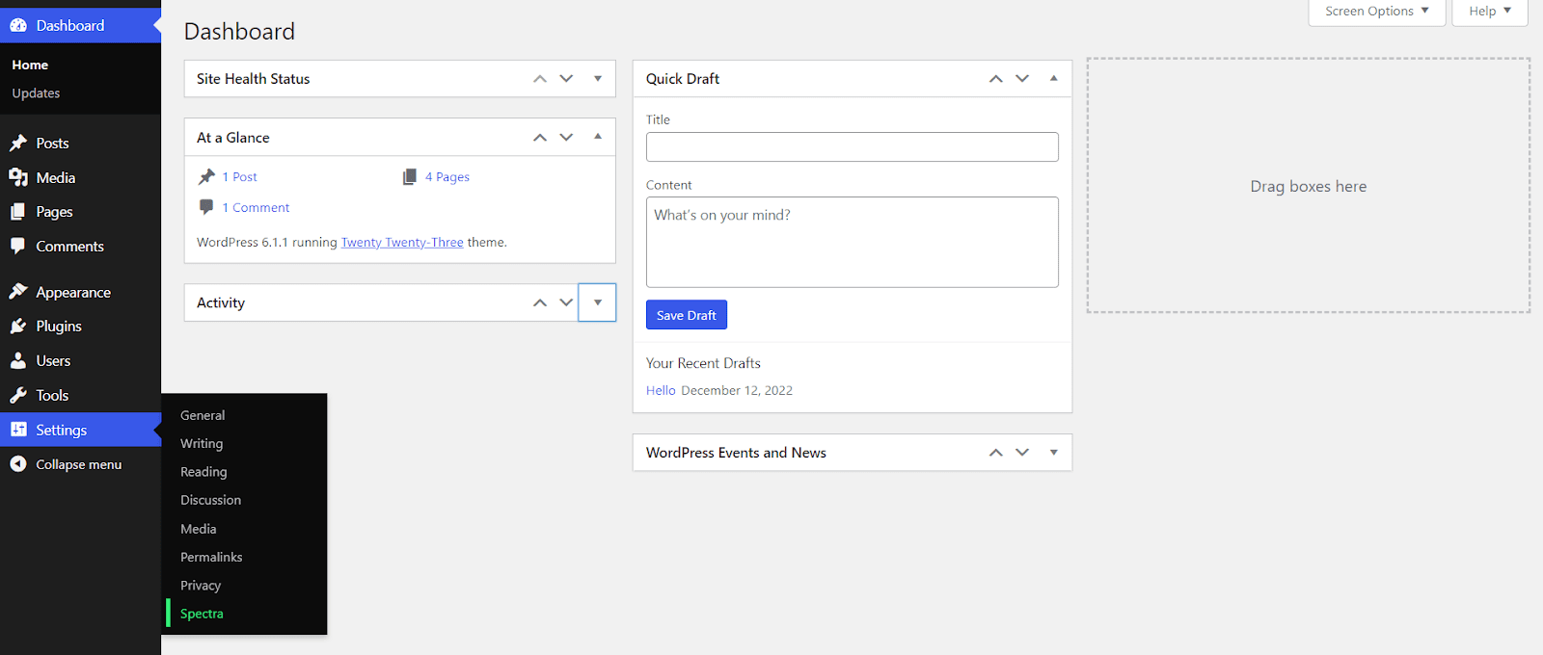
Task: Click the Quick Draft Title field
Action: coord(853,147)
